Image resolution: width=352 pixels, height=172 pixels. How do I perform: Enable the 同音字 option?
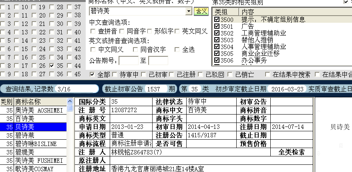[122, 31]
